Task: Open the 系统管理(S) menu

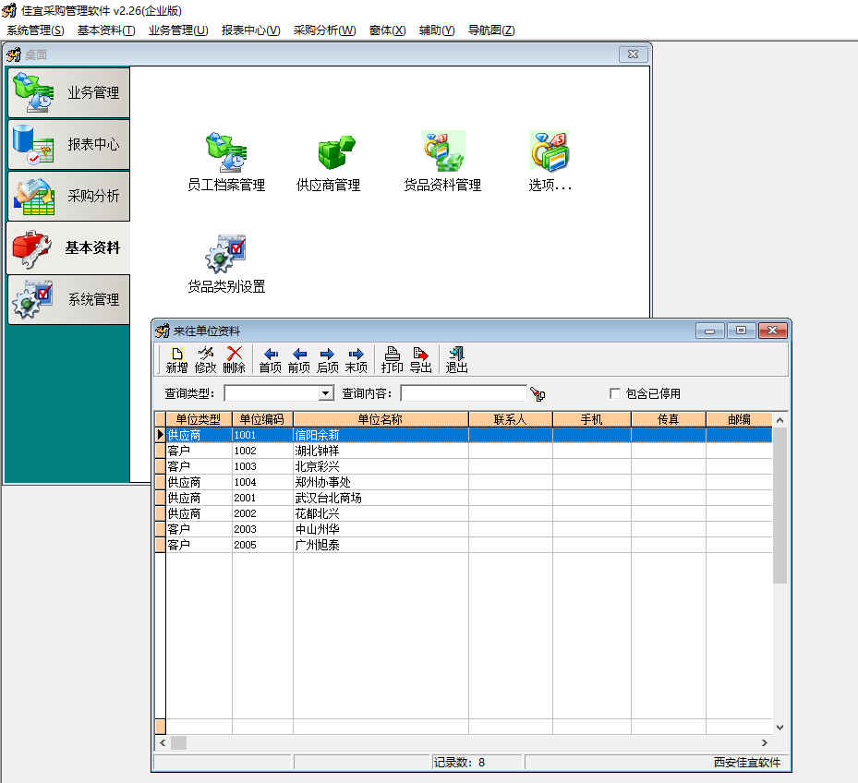Action: (36, 30)
